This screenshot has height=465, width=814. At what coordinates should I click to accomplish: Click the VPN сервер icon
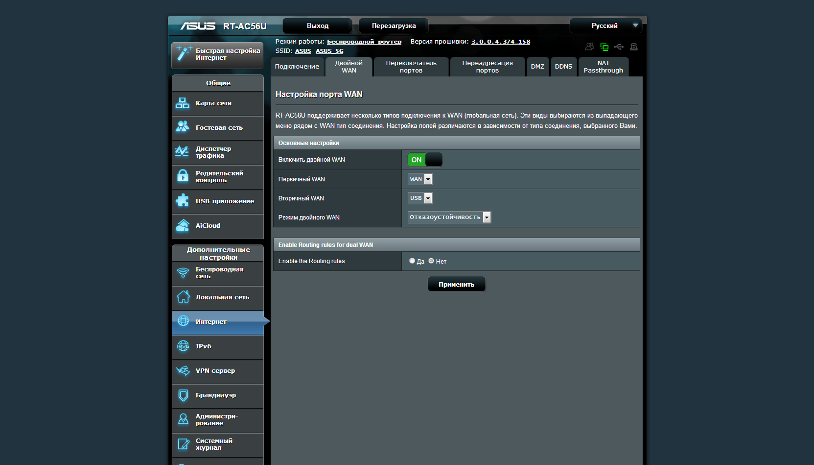coord(183,370)
